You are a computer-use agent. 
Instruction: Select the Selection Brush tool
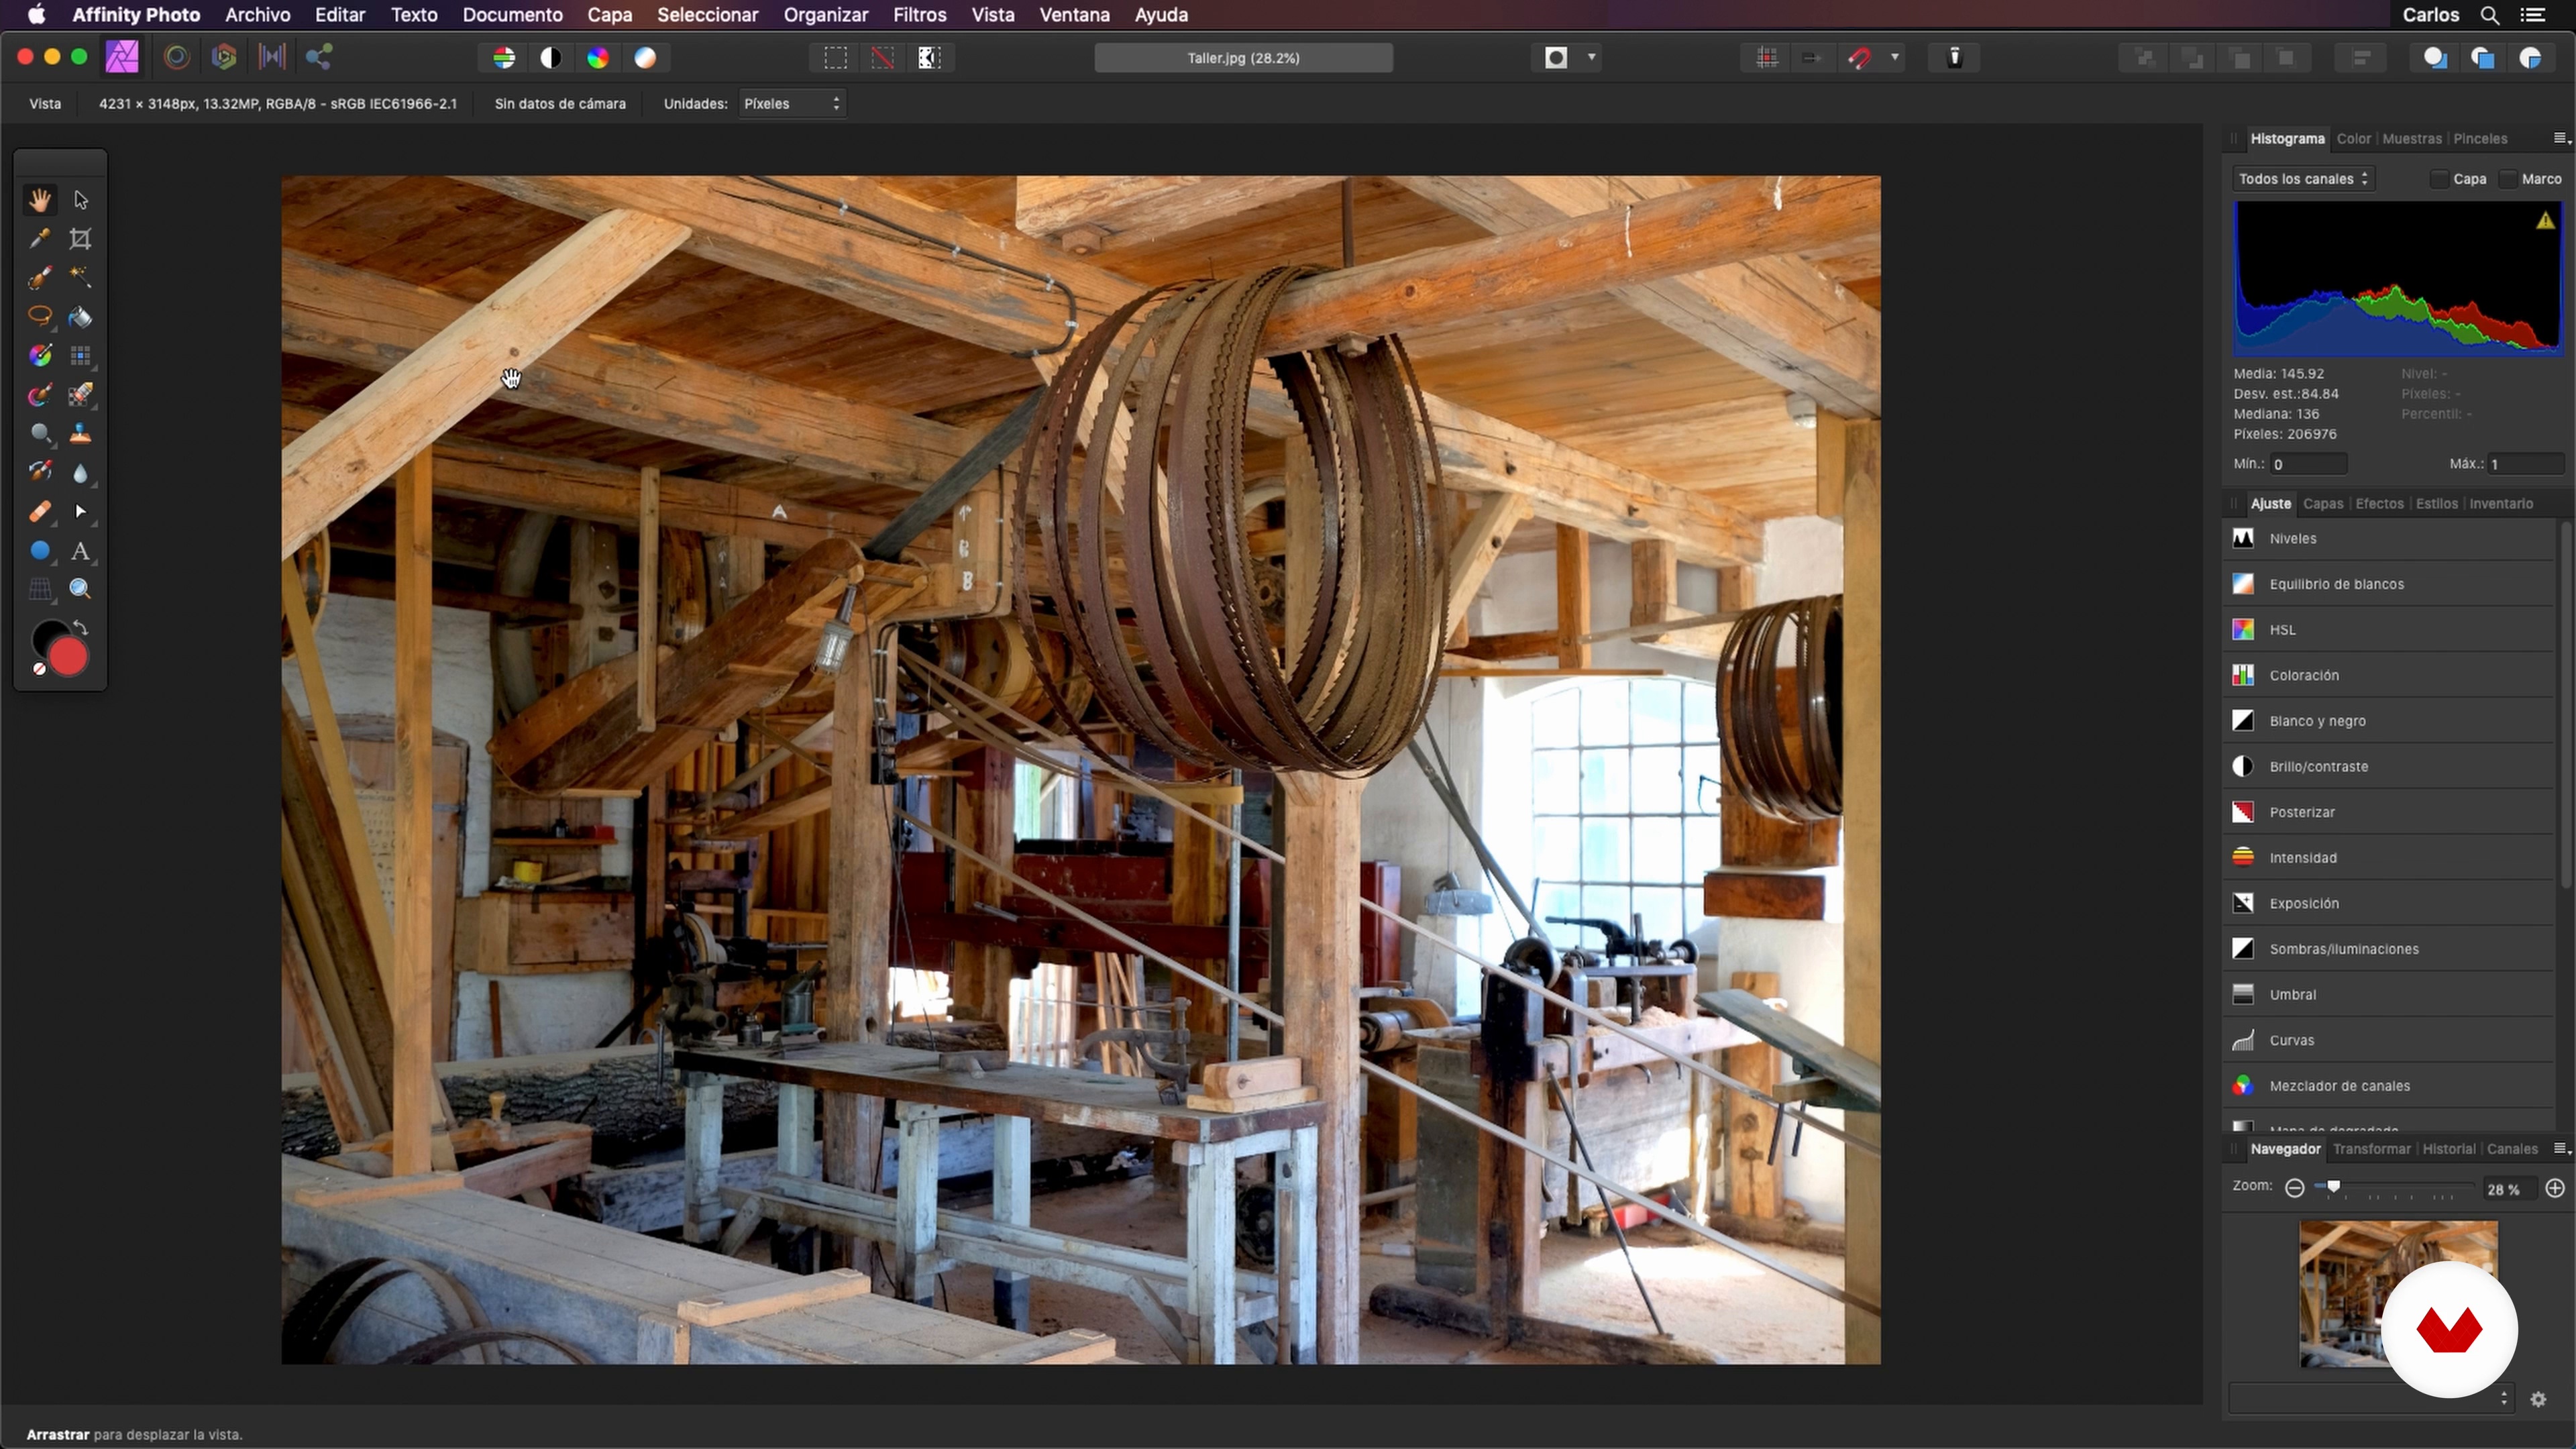pyautogui.click(x=40, y=278)
